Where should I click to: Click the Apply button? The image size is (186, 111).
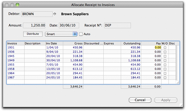click(x=166, y=100)
